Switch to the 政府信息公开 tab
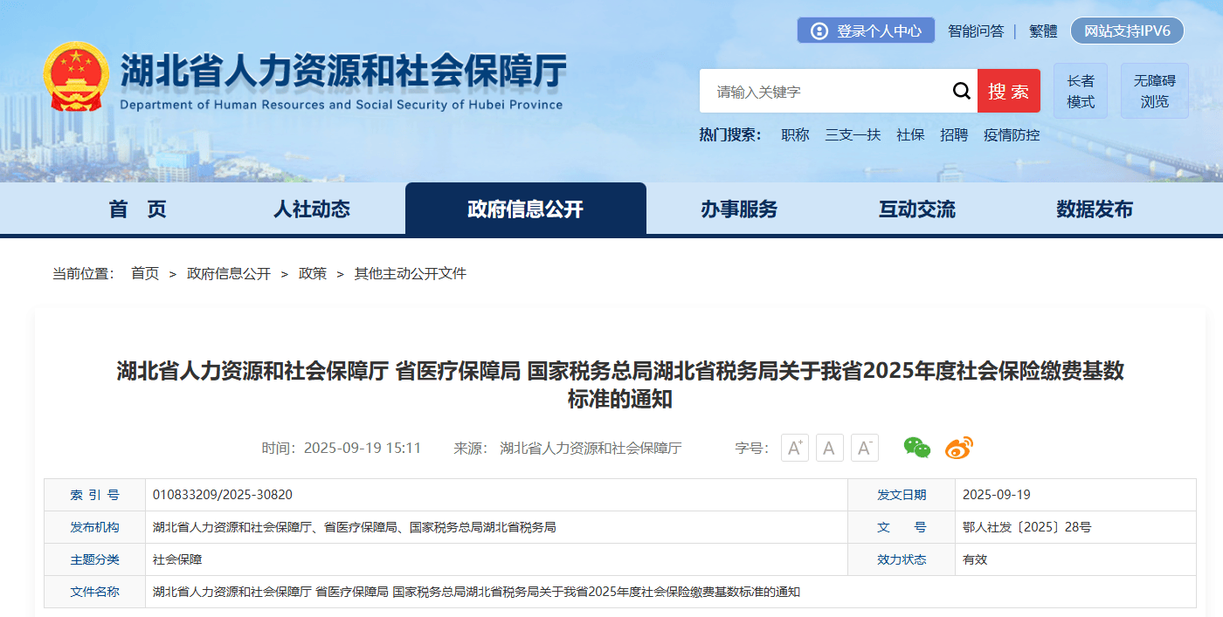This screenshot has height=617, width=1223. point(525,209)
